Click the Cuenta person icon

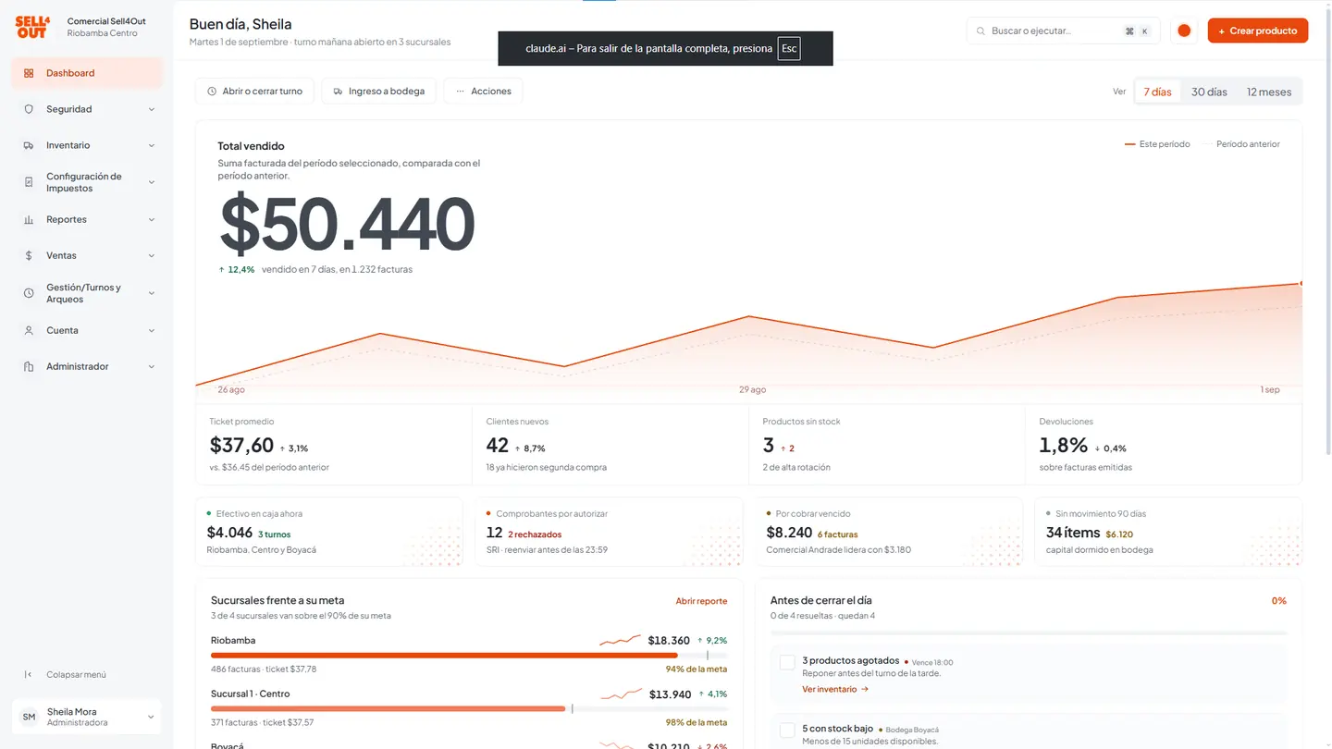pos(29,330)
